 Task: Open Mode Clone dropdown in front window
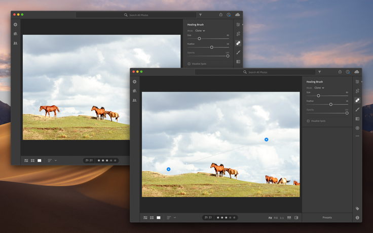pyautogui.click(x=319, y=88)
